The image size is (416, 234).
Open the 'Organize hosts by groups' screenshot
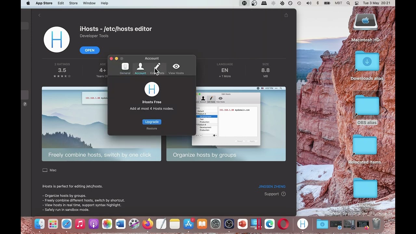point(226,124)
